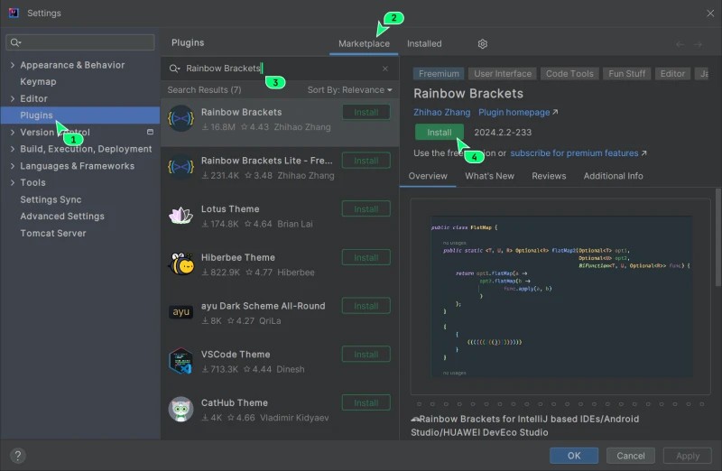This screenshot has height=471, width=722.
Task: Expand Build, Execution, Deployment node
Action: pos(13,149)
